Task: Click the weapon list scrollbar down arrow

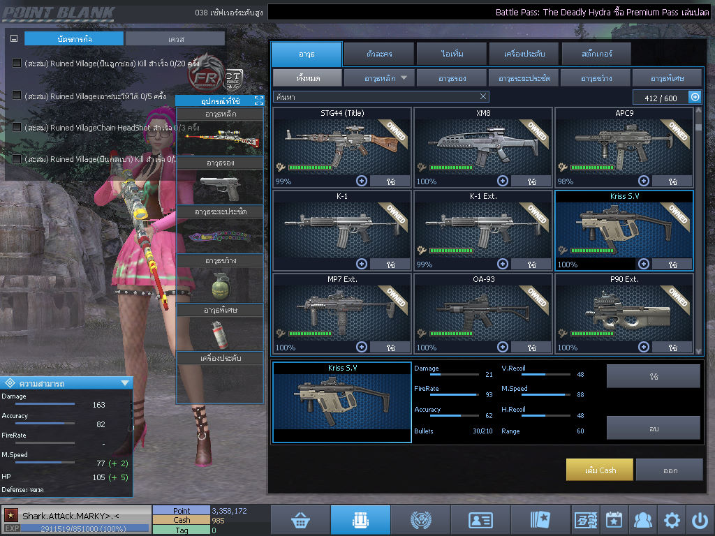Action: click(698, 351)
